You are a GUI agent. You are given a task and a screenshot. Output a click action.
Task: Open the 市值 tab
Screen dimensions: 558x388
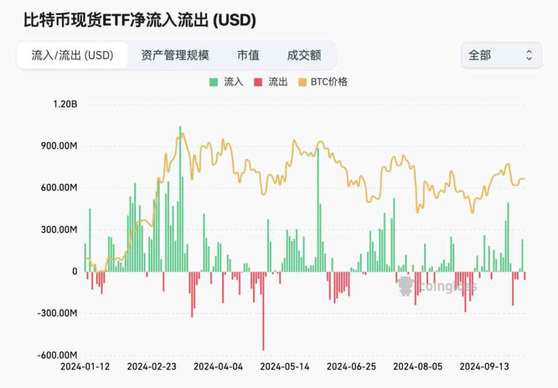(248, 55)
